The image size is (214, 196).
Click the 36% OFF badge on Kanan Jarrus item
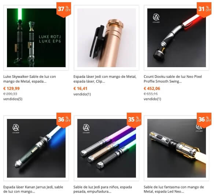64,120
